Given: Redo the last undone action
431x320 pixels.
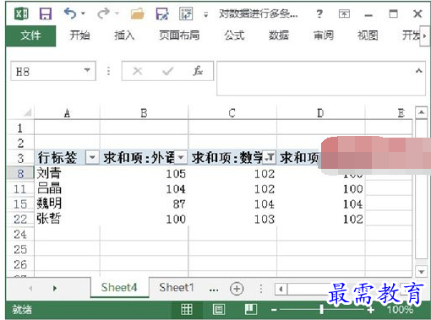Looking at the screenshot, I should (103, 14).
